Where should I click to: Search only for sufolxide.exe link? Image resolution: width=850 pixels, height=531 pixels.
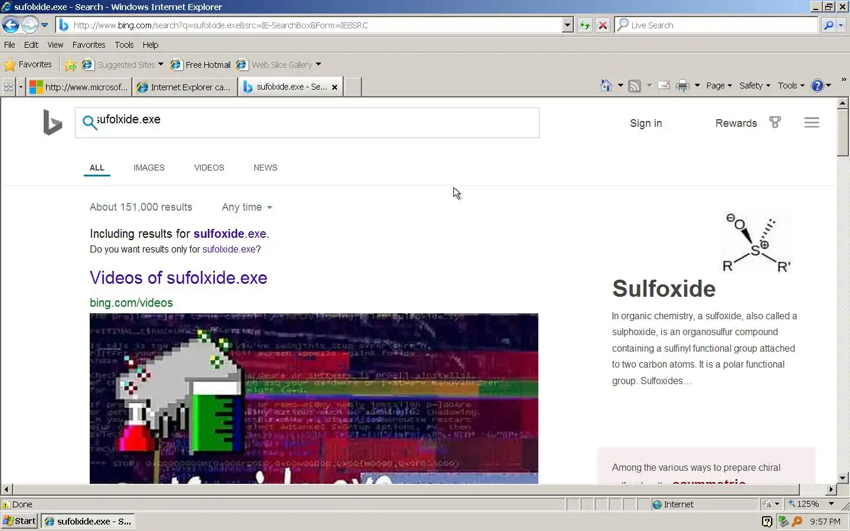tap(229, 249)
